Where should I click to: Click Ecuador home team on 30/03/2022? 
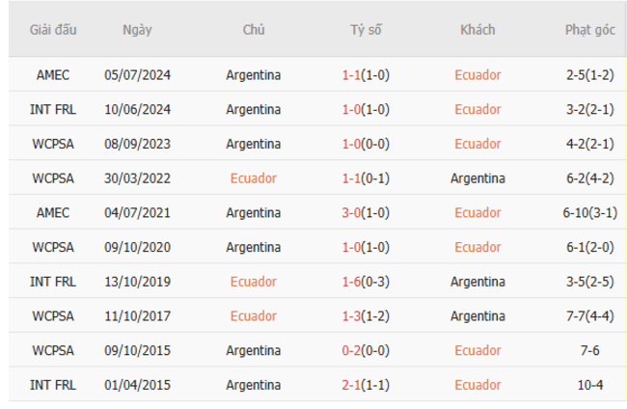pos(254,178)
